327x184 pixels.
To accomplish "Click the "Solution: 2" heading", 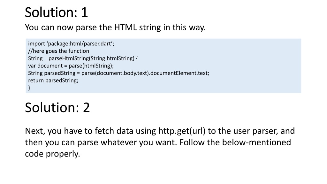I will click(57, 107).
